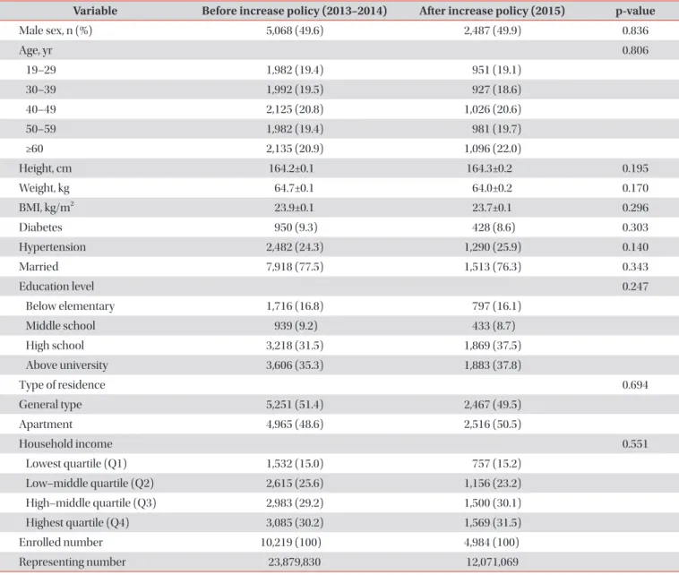Select the '≥60' age row label
679x575 pixels.
point(34,149)
